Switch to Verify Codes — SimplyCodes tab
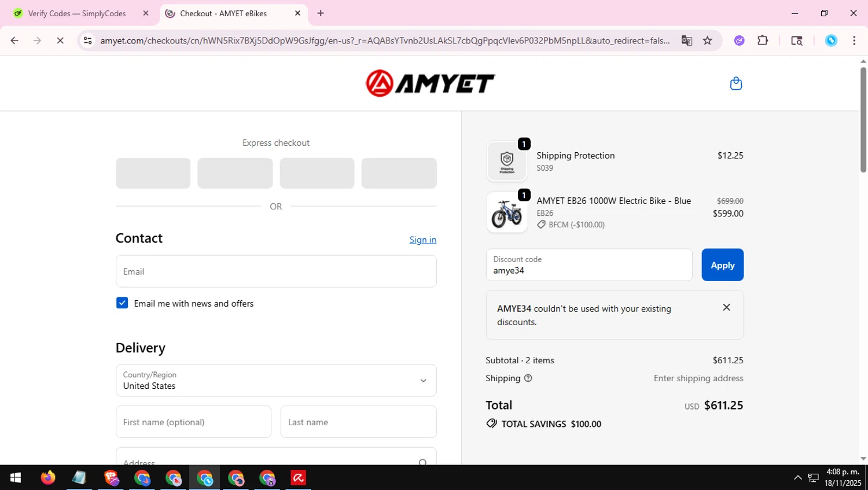Viewport: 868px width, 490px height. pyautogui.click(x=77, y=13)
